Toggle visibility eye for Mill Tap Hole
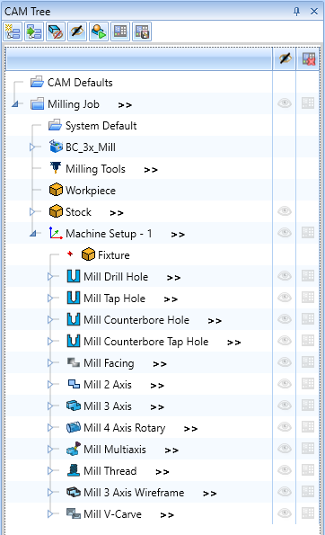The image size is (325, 535). 285,298
